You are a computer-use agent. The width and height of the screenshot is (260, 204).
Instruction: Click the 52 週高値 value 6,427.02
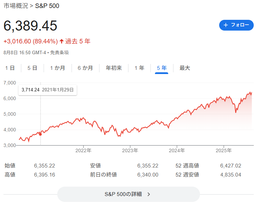(231, 165)
